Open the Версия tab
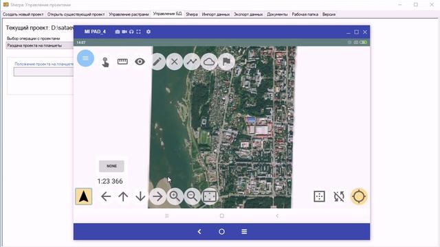 329,14
